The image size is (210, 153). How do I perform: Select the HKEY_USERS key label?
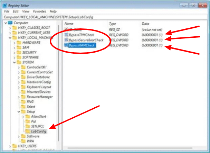tap(27, 146)
